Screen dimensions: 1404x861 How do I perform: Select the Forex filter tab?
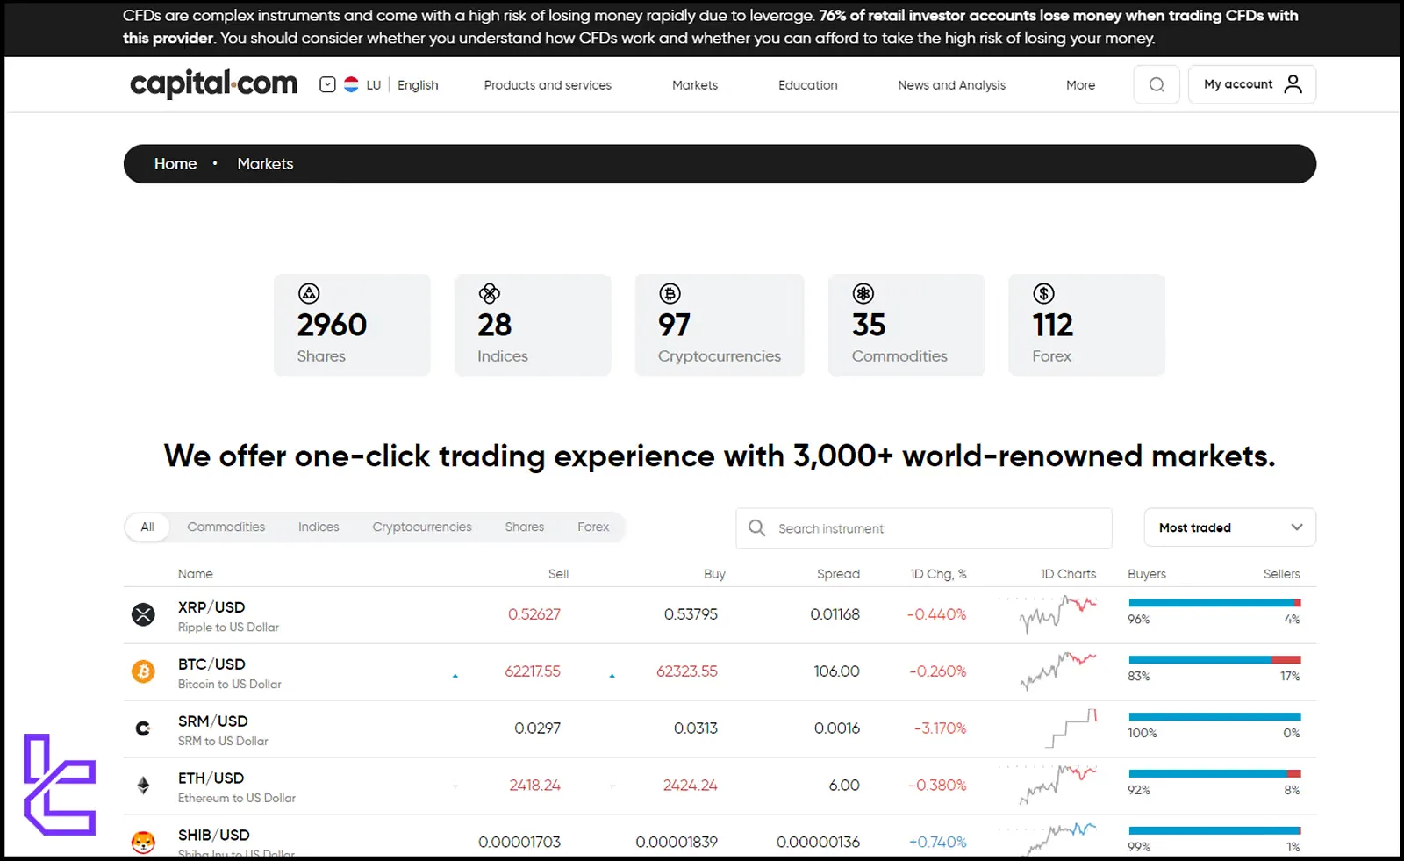point(593,527)
